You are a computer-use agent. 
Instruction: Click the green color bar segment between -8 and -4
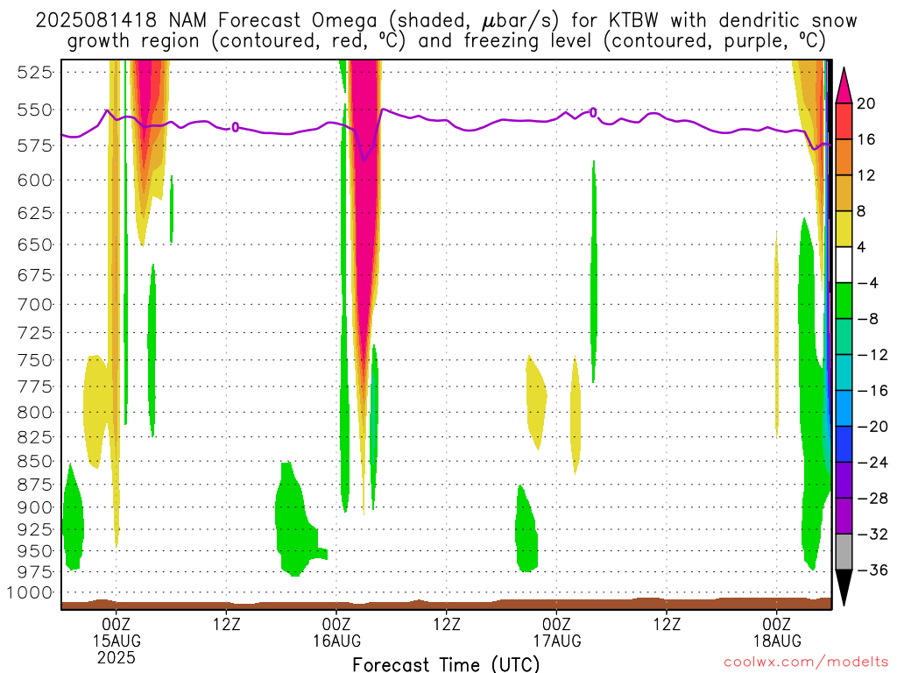pyautogui.click(x=844, y=301)
